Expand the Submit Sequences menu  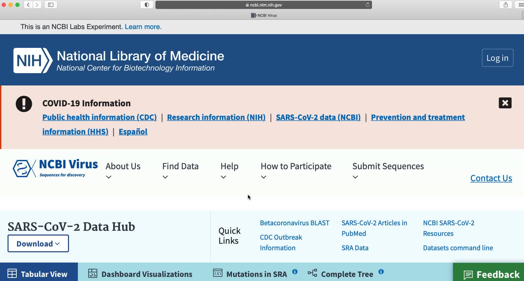pos(388,171)
